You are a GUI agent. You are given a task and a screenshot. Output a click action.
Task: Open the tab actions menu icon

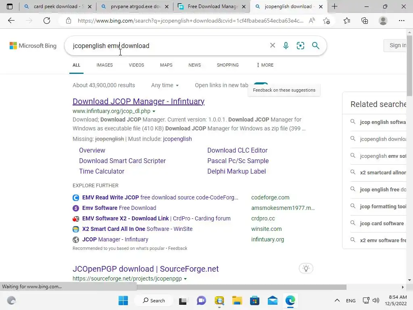pos(10,6)
